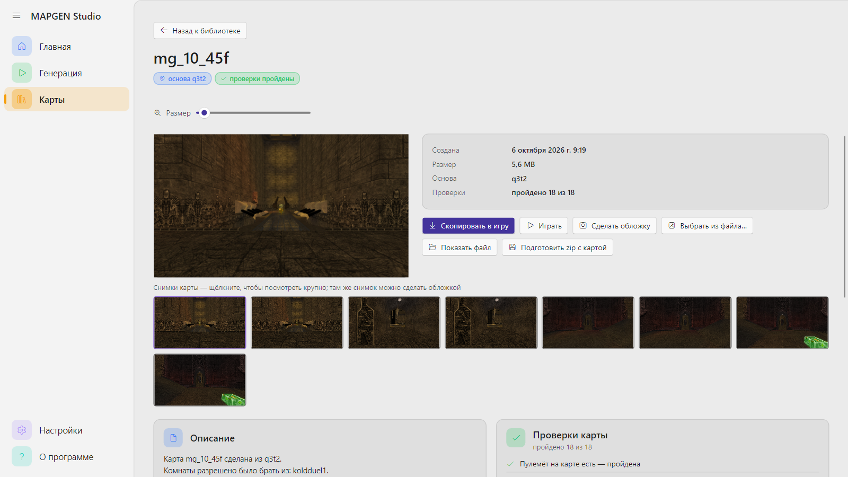Click the Размер zoom slider handle
This screenshot has height=477, width=848.
pos(204,112)
